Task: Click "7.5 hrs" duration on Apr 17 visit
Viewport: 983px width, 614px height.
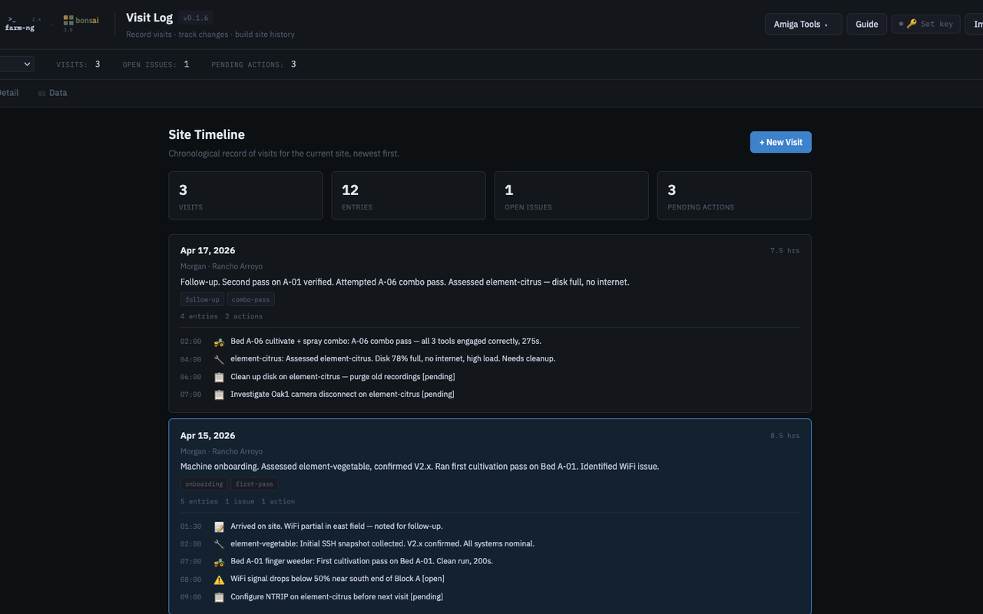Action: click(785, 251)
